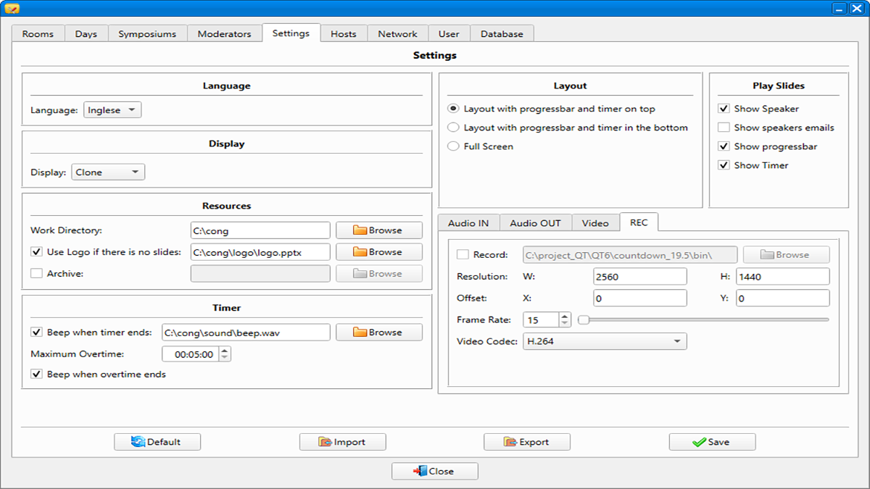Click the Frame Rate slider handle
The height and width of the screenshot is (489, 870).
(x=583, y=319)
